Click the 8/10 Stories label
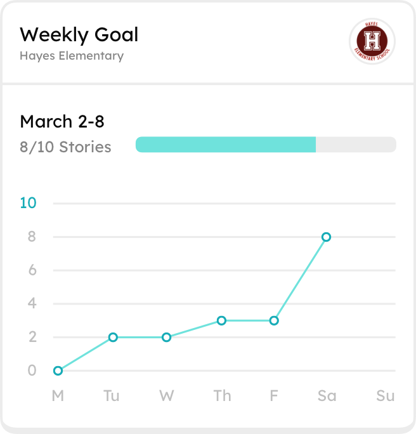The height and width of the screenshot is (434, 416). pos(65,147)
